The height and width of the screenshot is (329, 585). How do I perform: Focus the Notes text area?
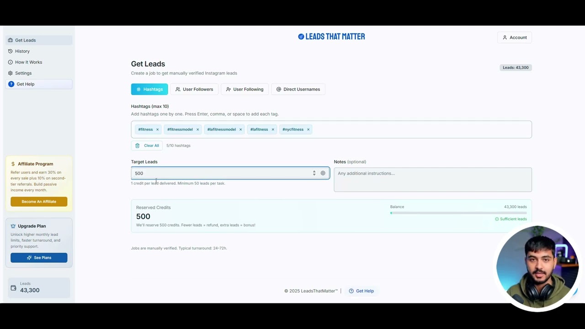click(433, 180)
